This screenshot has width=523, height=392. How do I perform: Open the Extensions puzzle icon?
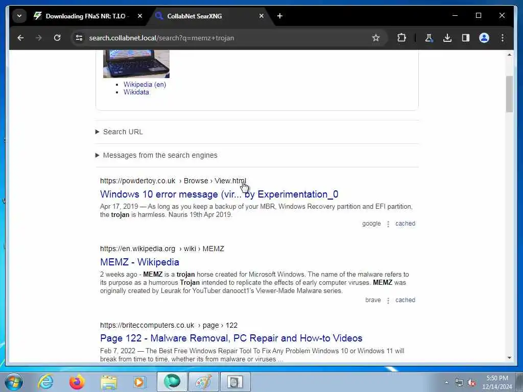[401, 38]
